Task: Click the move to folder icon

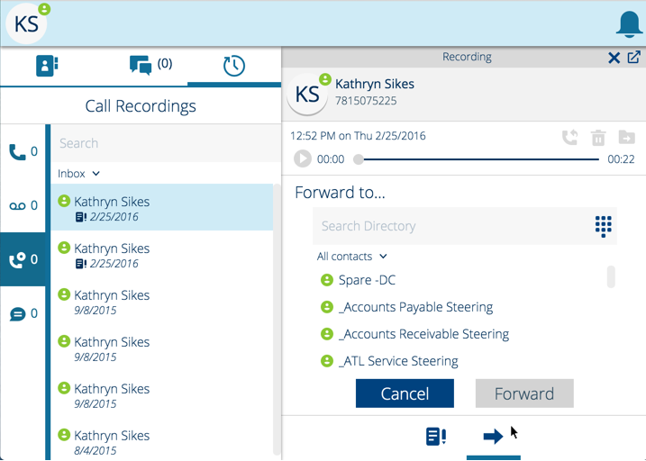Action: [626, 138]
